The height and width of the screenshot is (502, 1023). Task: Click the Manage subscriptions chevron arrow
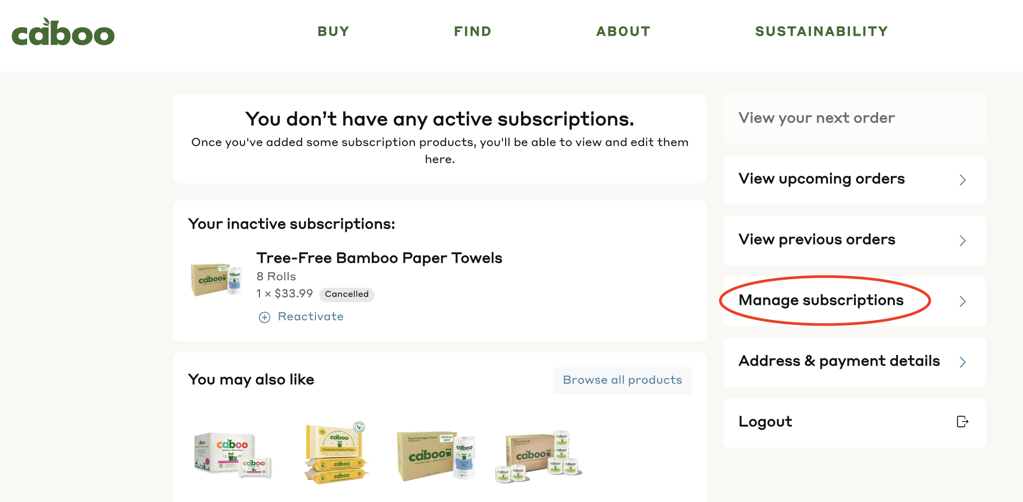[962, 302]
